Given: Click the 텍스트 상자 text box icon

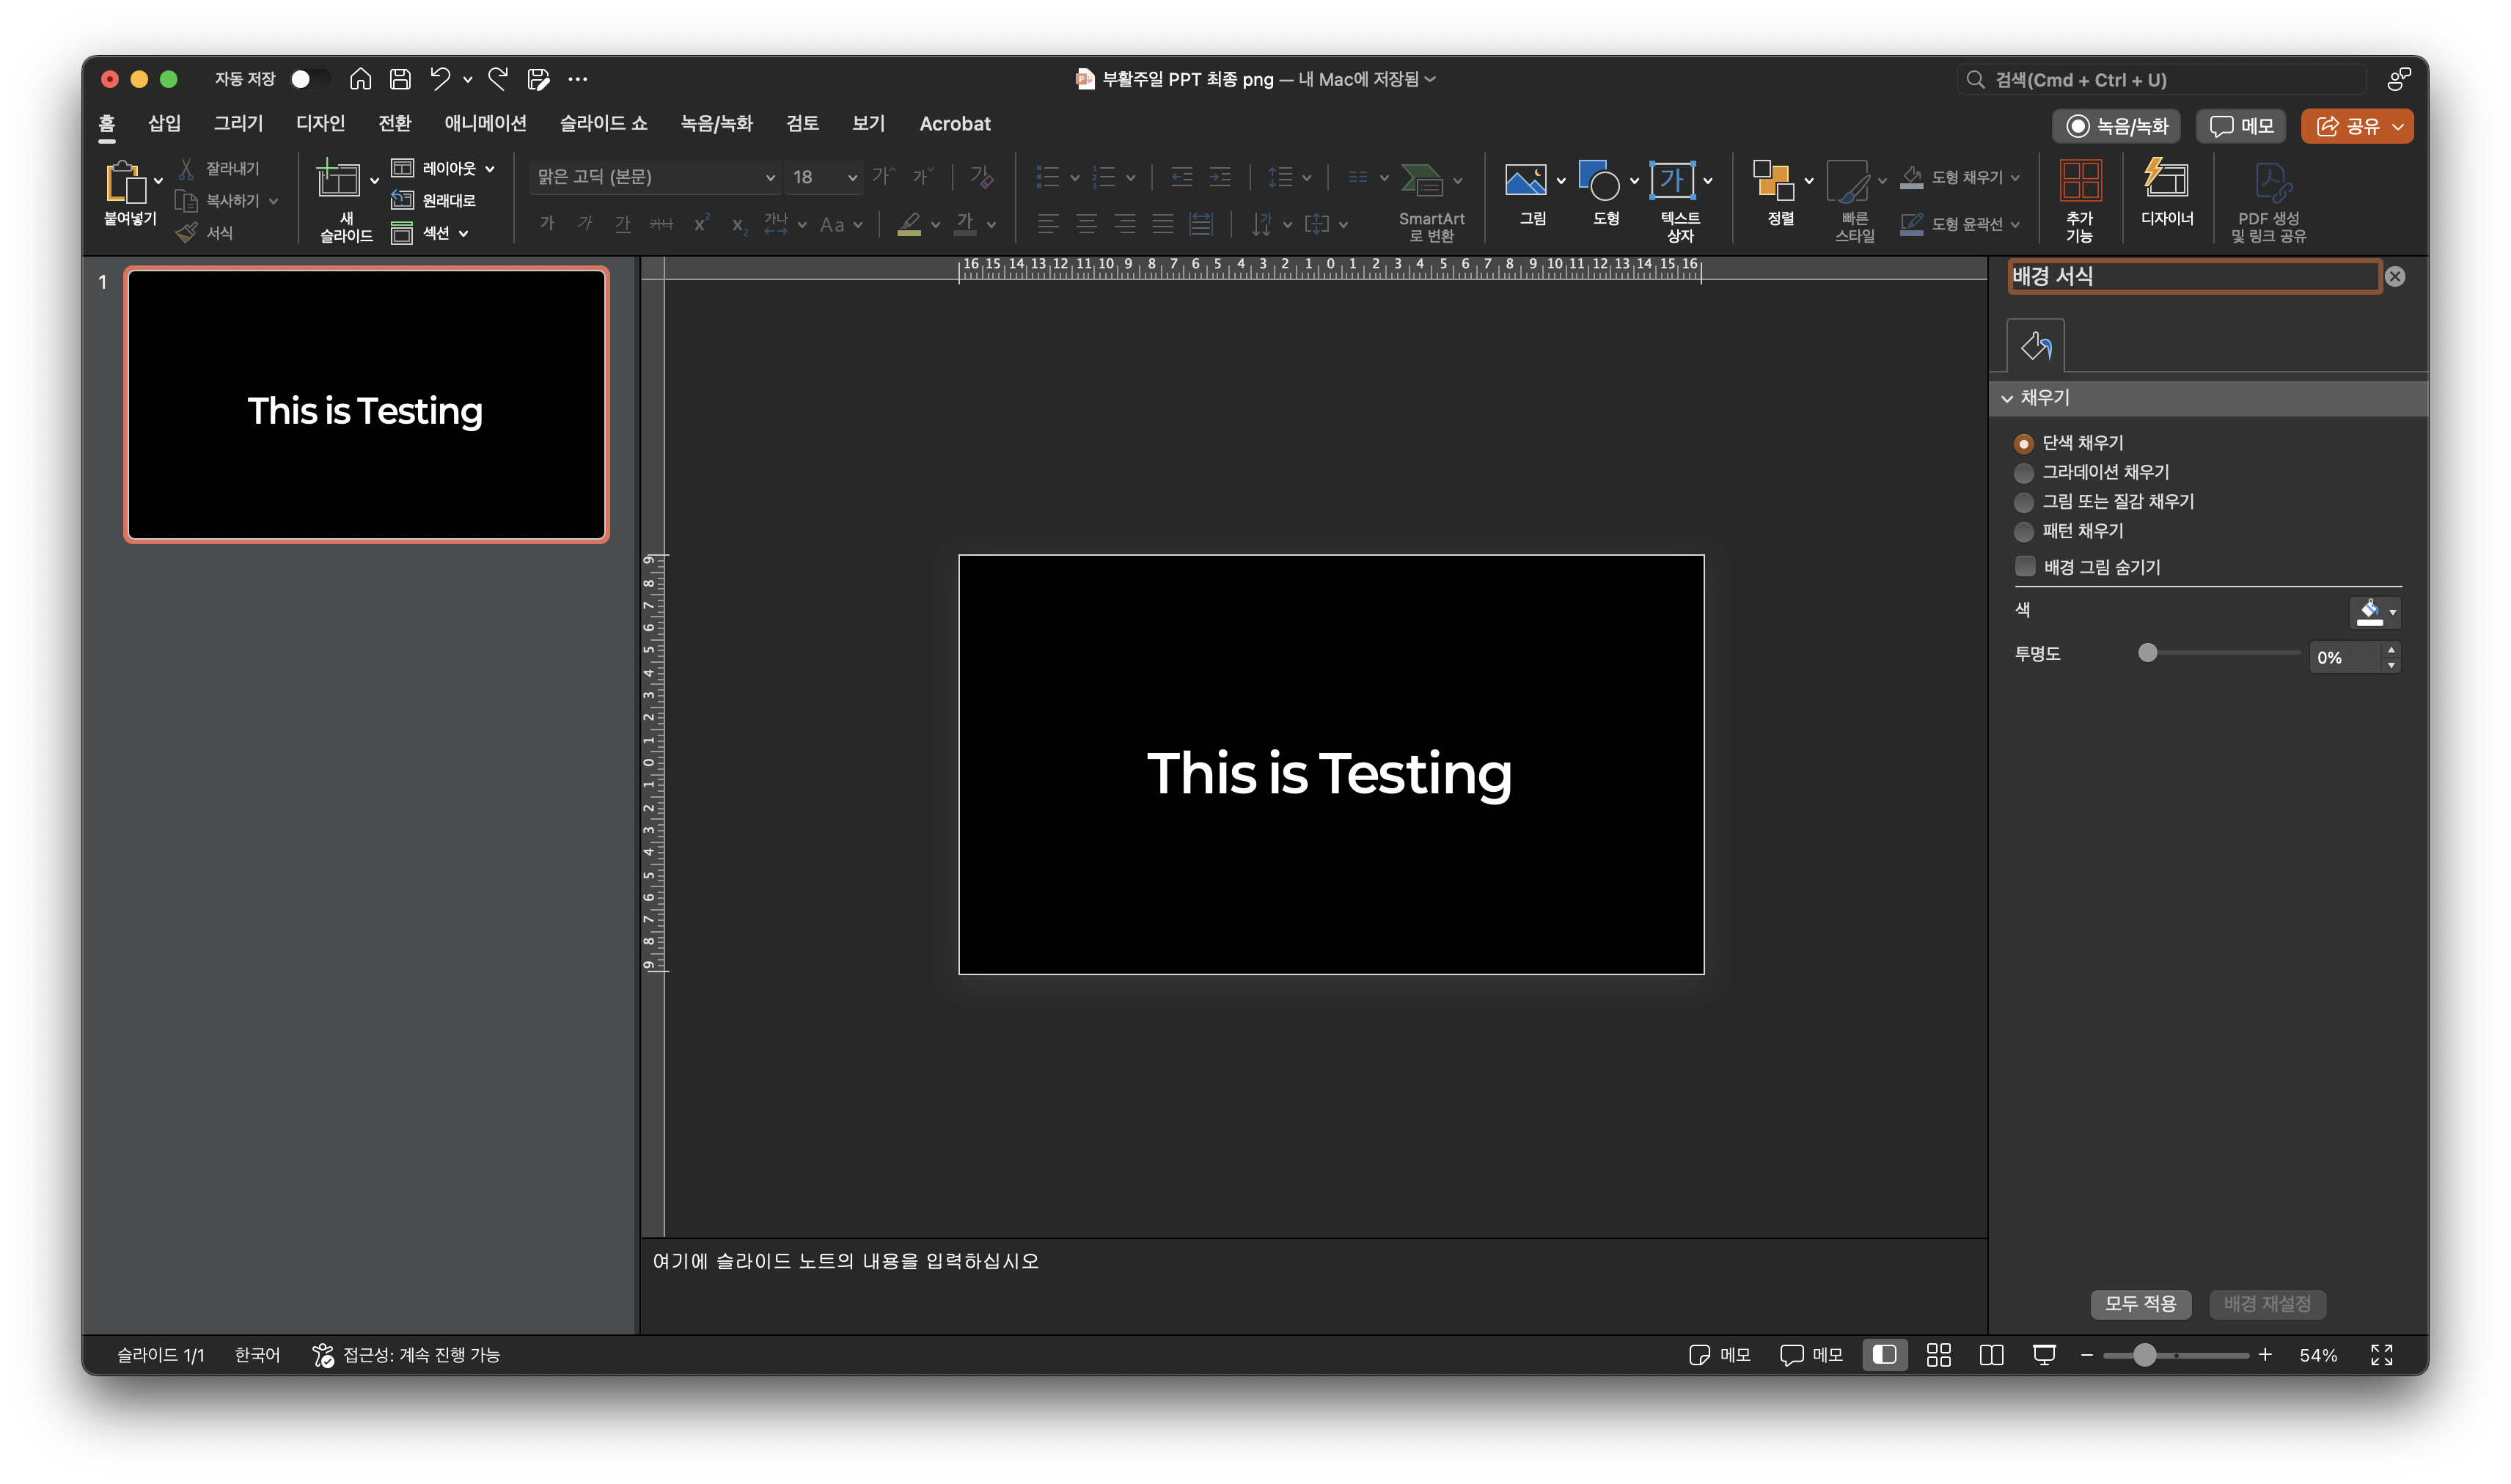Looking at the screenshot, I should 1671,181.
